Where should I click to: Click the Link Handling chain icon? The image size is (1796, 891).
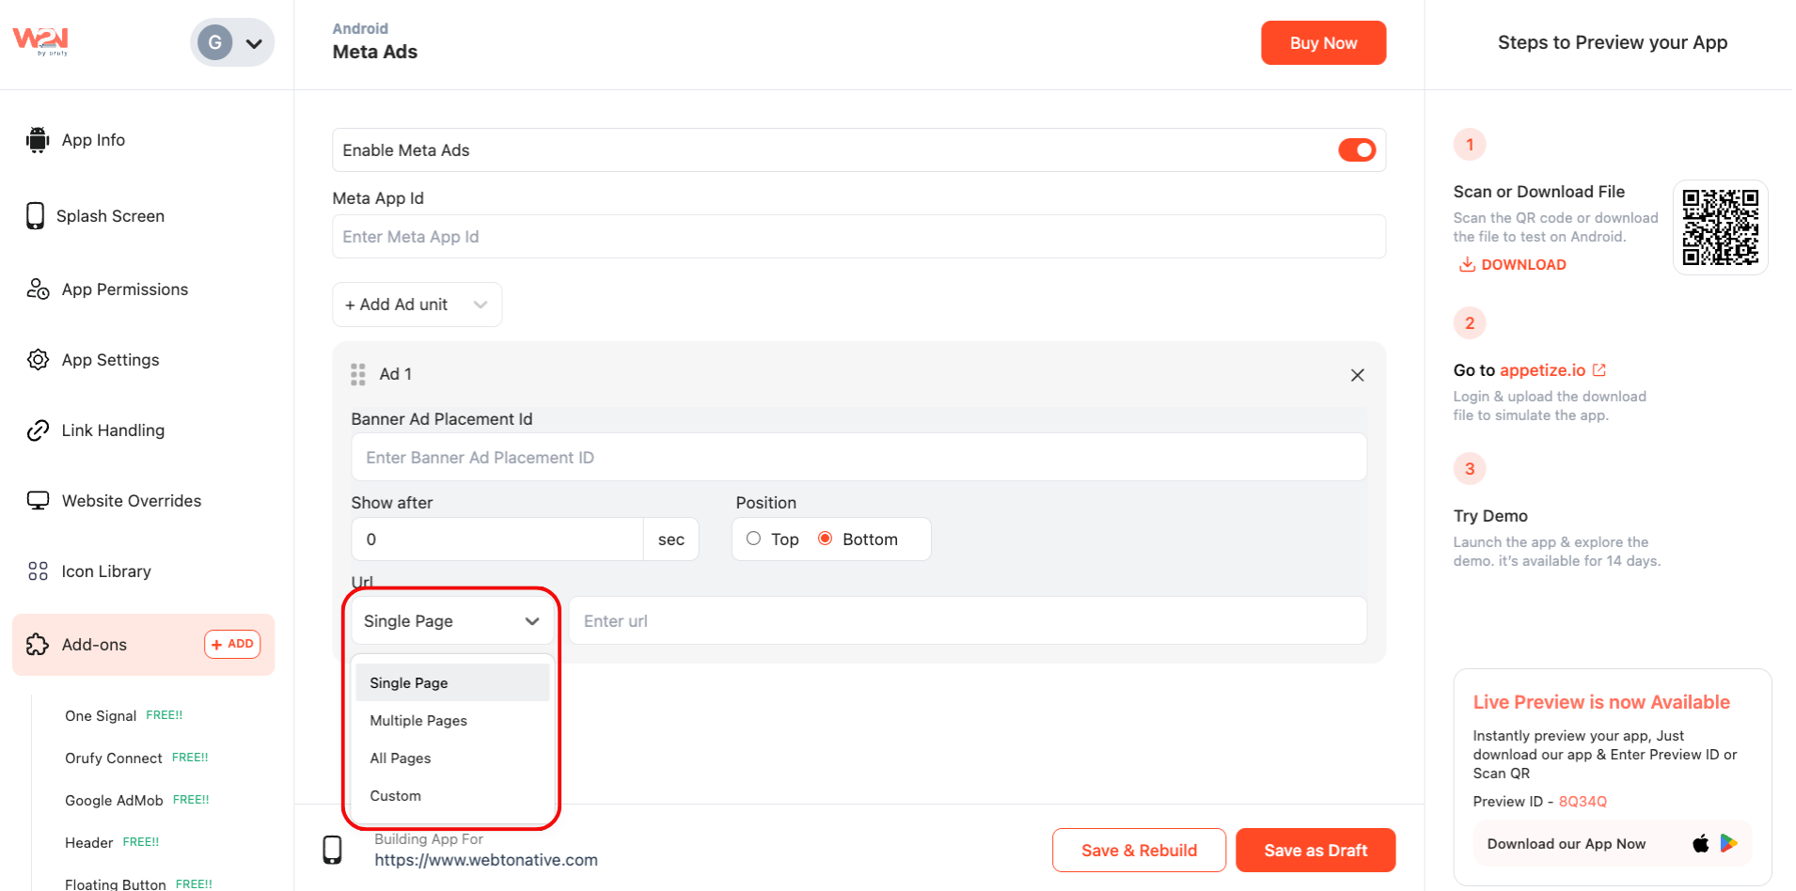38,430
